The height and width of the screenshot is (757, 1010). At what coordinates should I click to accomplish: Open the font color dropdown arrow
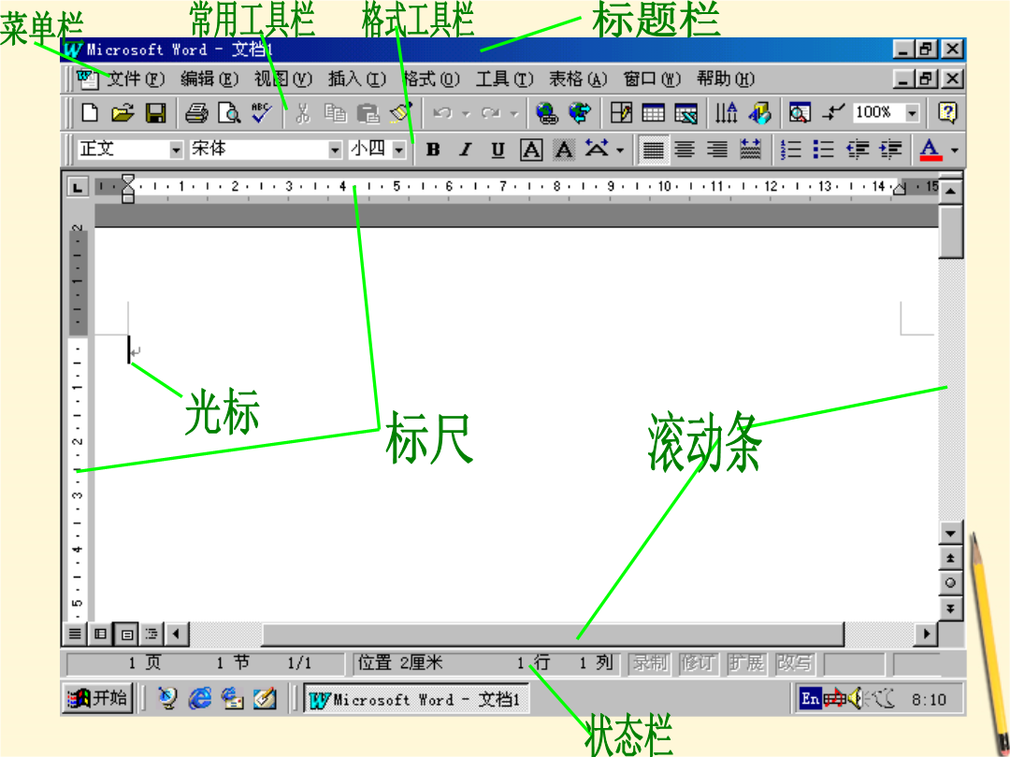[x=955, y=150]
